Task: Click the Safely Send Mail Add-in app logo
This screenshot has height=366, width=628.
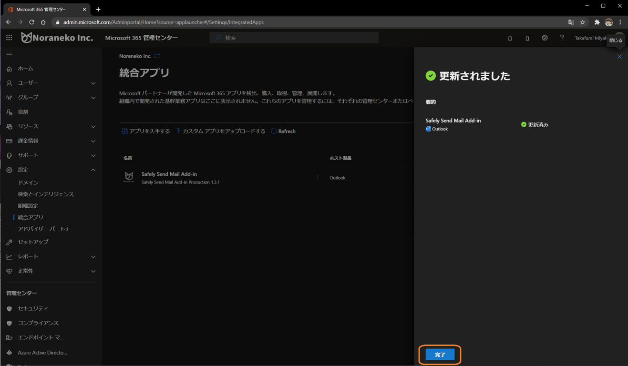Action: point(129,177)
